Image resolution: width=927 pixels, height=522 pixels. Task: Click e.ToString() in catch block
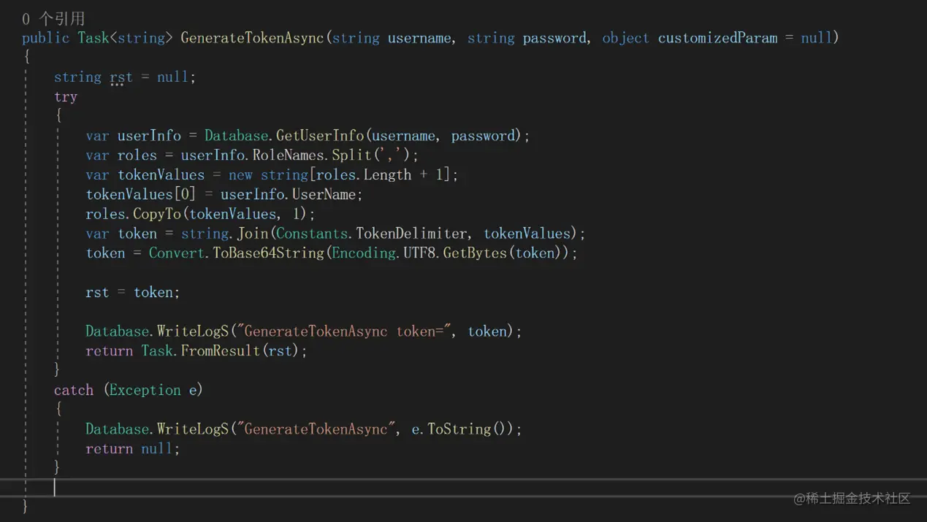pyautogui.click(x=462, y=429)
